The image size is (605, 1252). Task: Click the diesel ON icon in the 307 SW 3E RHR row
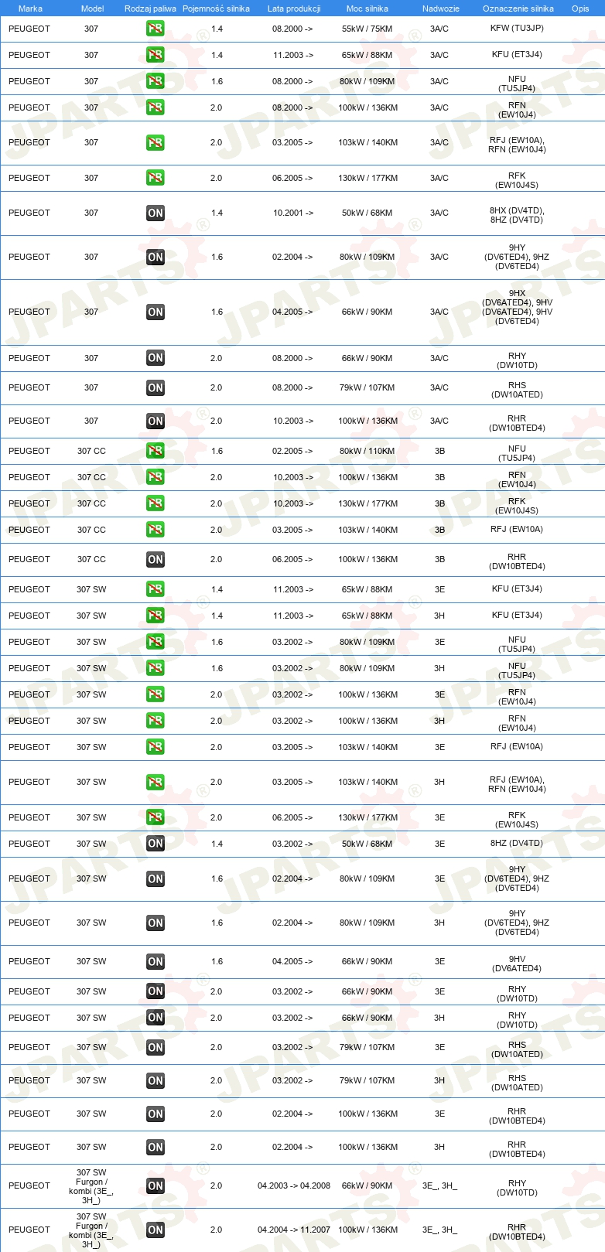point(156,1114)
